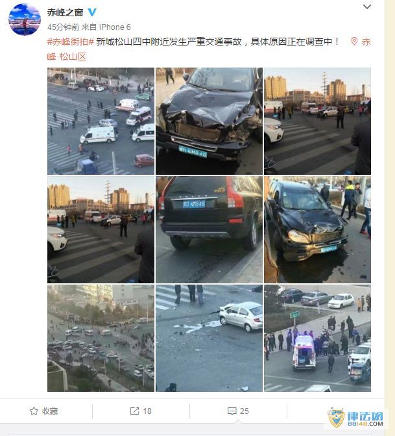
Task: Open the #赤峰街拍# hashtag topic
Action: (x=71, y=42)
